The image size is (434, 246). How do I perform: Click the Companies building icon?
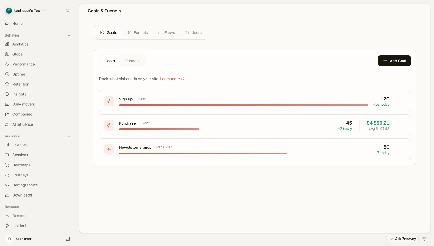coord(7,114)
